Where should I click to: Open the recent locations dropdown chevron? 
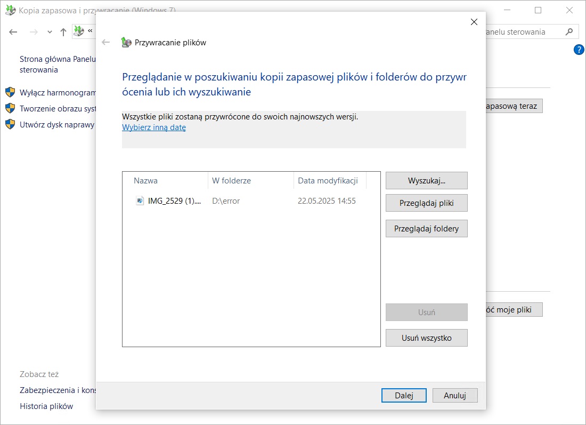(50, 32)
